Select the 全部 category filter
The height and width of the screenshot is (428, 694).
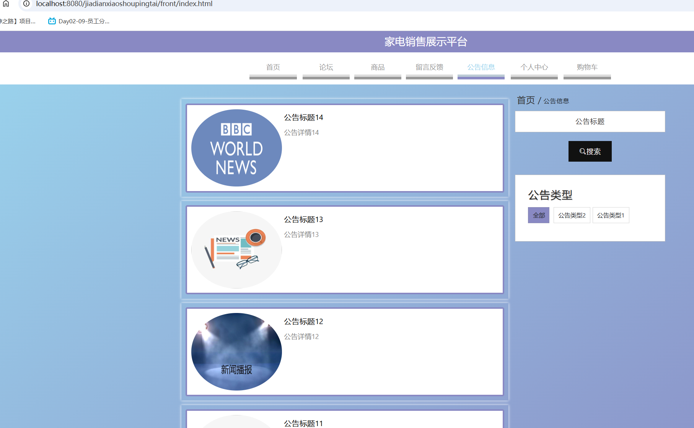tap(539, 215)
